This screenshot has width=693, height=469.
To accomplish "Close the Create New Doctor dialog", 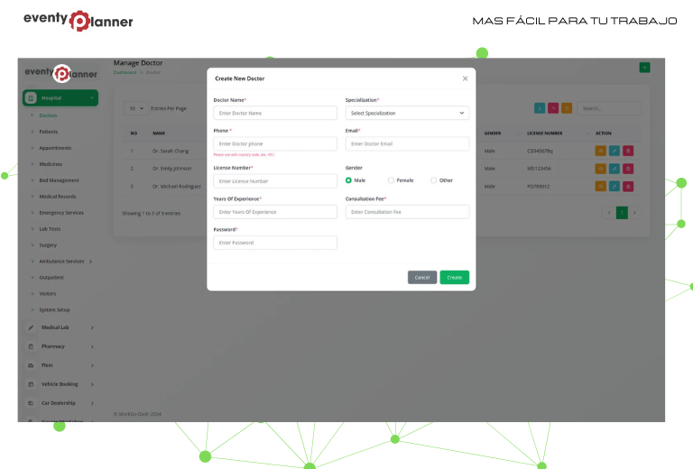I will coord(465,78).
